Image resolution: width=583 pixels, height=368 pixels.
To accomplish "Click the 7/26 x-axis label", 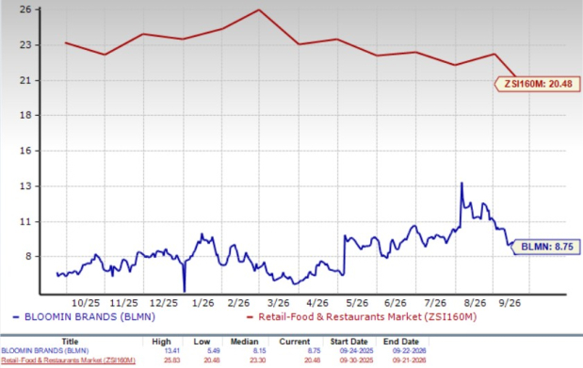I will [435, 303].
